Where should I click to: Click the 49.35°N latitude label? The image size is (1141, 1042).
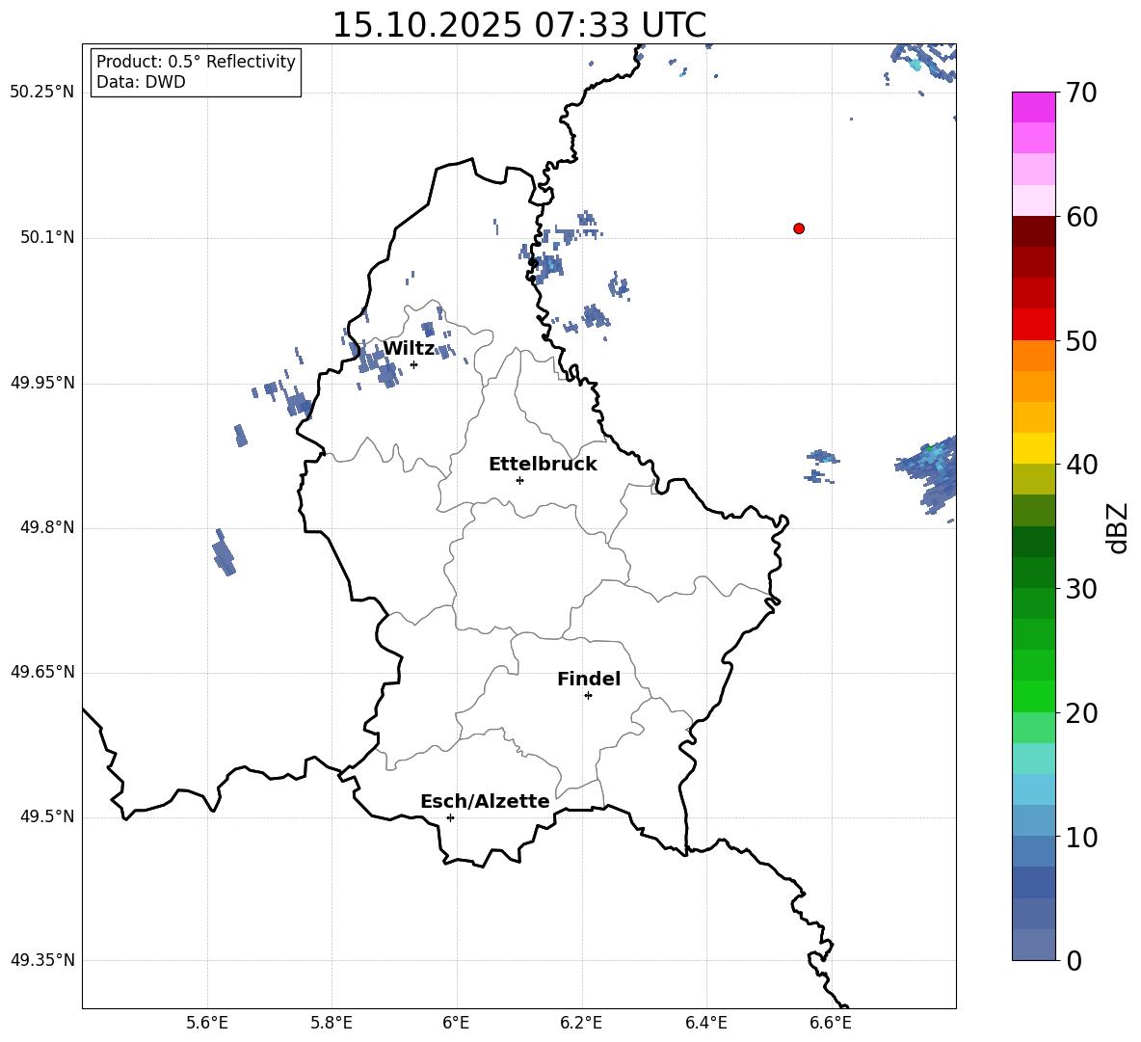(x=42, y=960)
